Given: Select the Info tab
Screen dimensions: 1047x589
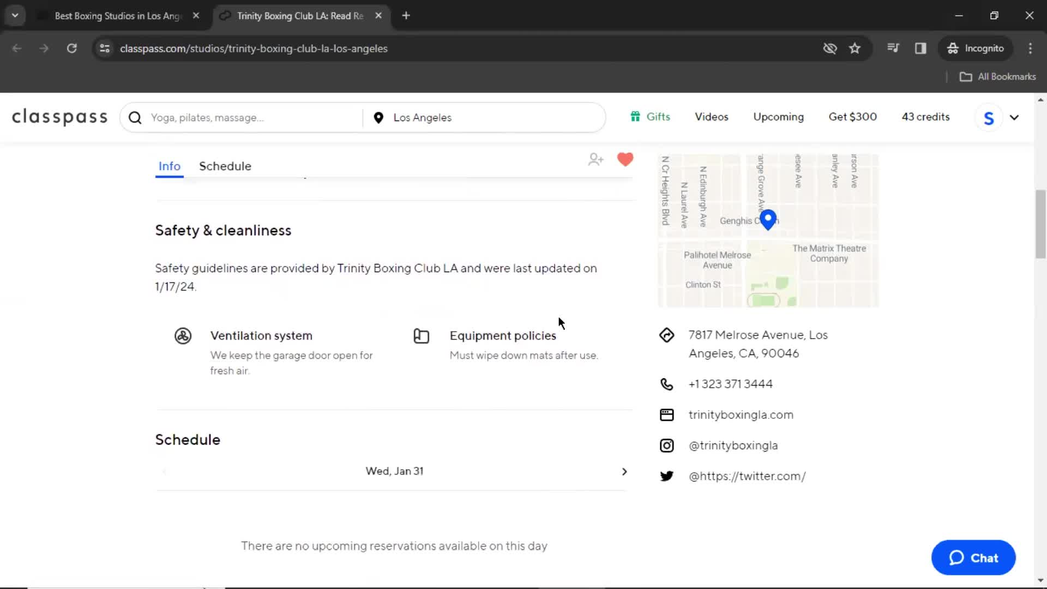Looking at the screenshot, I should pos(170,166).
